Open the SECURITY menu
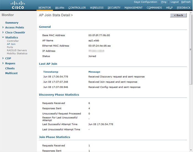The image size is (193, 152). [114, 8]
